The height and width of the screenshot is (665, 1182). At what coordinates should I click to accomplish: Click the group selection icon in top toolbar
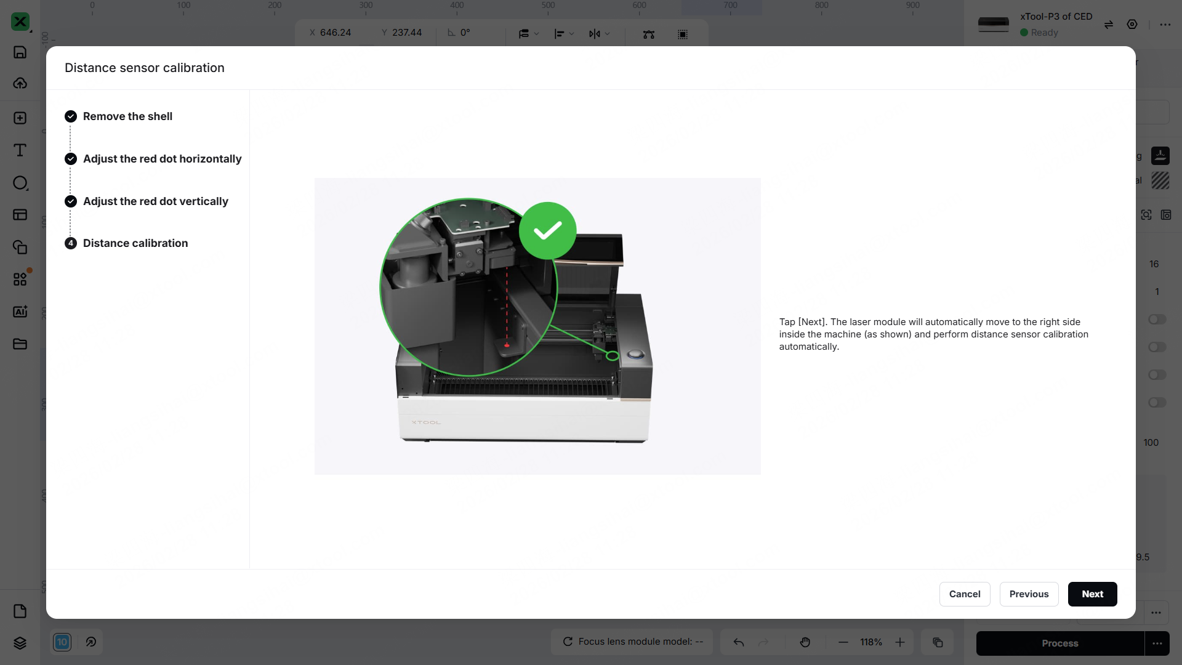(x=683, y=34)
